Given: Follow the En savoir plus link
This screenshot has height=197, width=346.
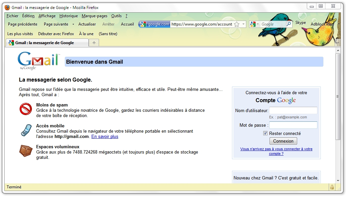Looking at the screenshot, I should click(105, 136).
